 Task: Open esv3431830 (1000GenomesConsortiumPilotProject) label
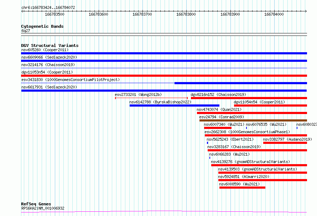click(x=71, y=80)
